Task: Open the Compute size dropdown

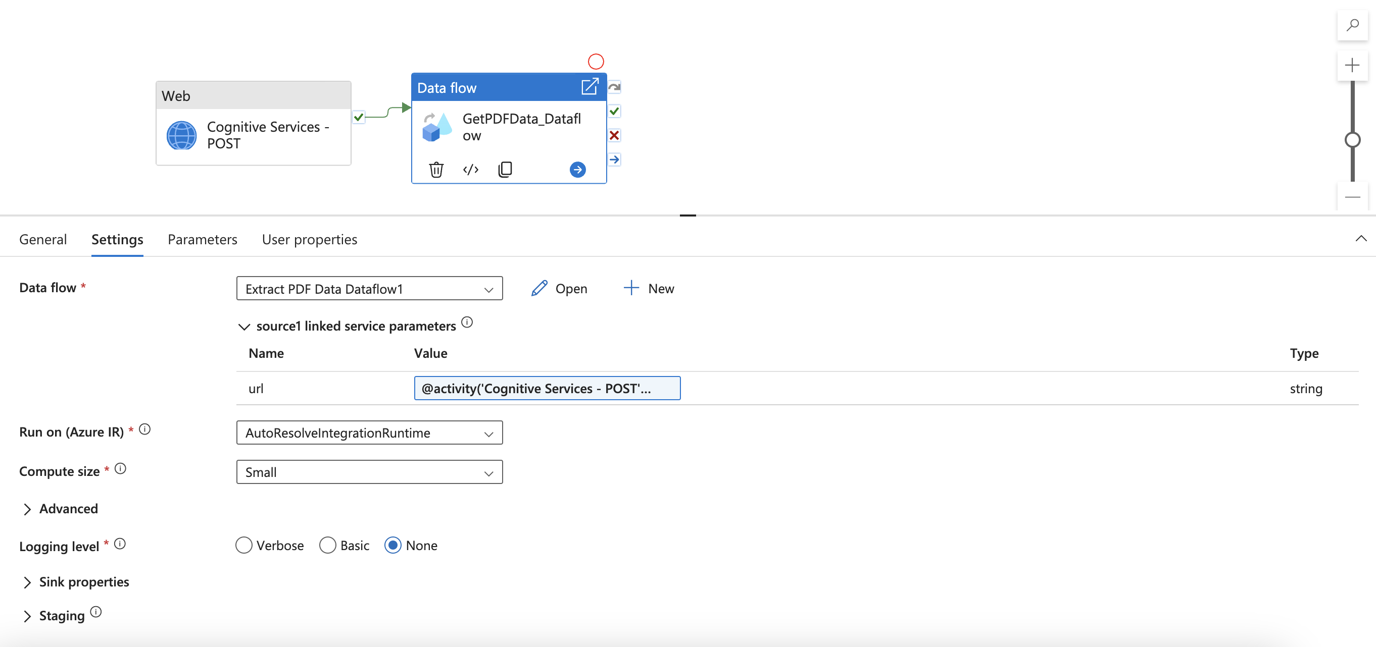Action: coord(369,472)
